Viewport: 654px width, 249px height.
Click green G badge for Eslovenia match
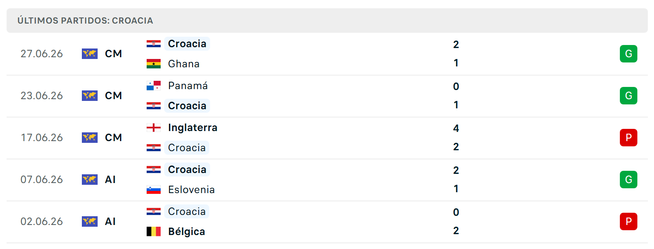tap(629, 180)
